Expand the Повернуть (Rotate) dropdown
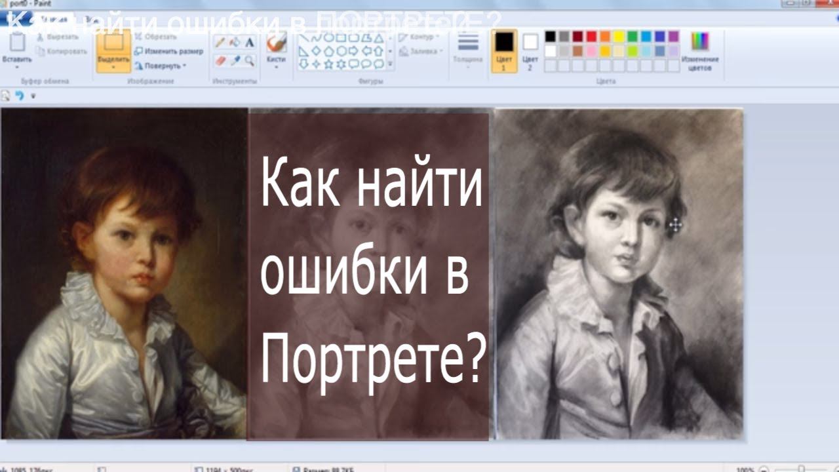Screen dimensions: 839x472 click(x=161, y=66)
